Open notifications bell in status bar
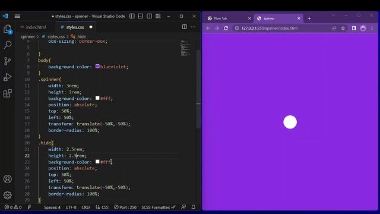 [x=194, y=207]
